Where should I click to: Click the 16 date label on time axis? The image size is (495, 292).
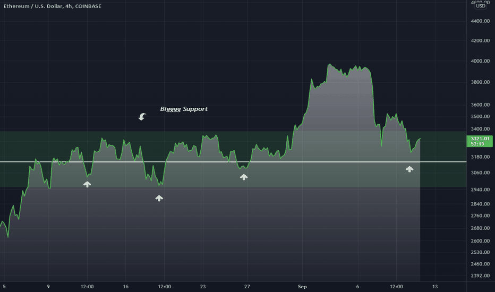click(126, 287)
